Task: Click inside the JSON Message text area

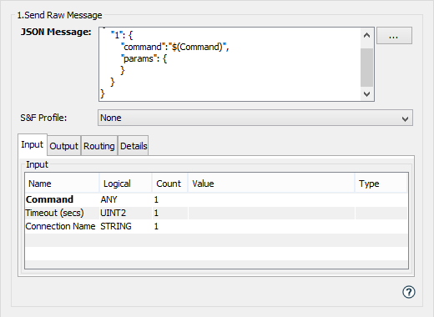Action: [230, 64]
